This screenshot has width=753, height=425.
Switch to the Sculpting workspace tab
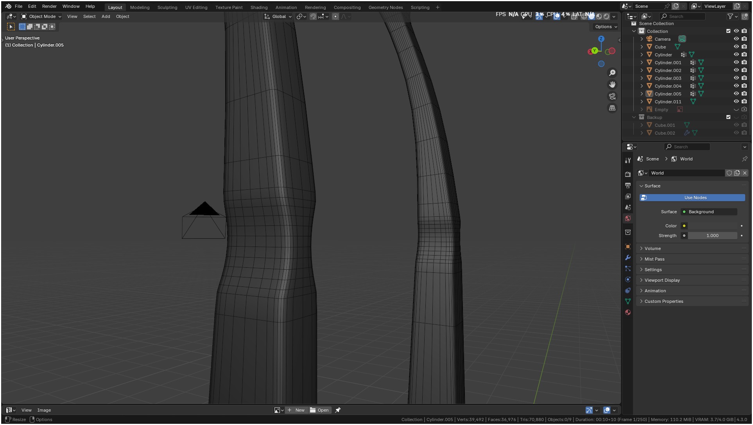pyautogui.click(x=167, y=7)
